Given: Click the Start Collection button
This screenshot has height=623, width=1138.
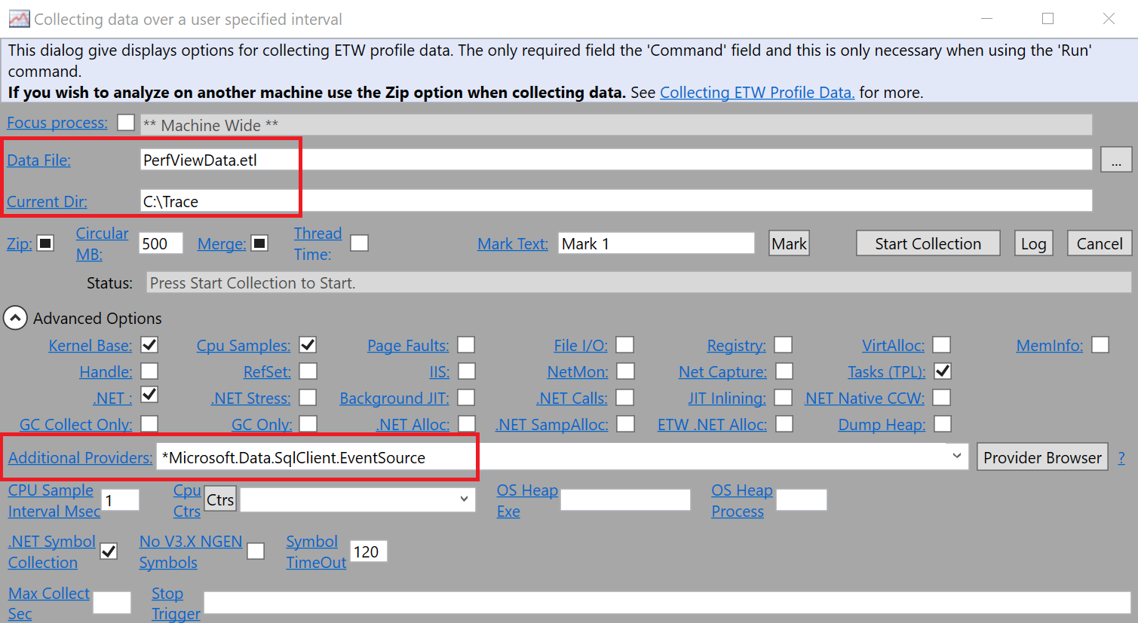Looking at the screenshot, I should click(928, 243).
